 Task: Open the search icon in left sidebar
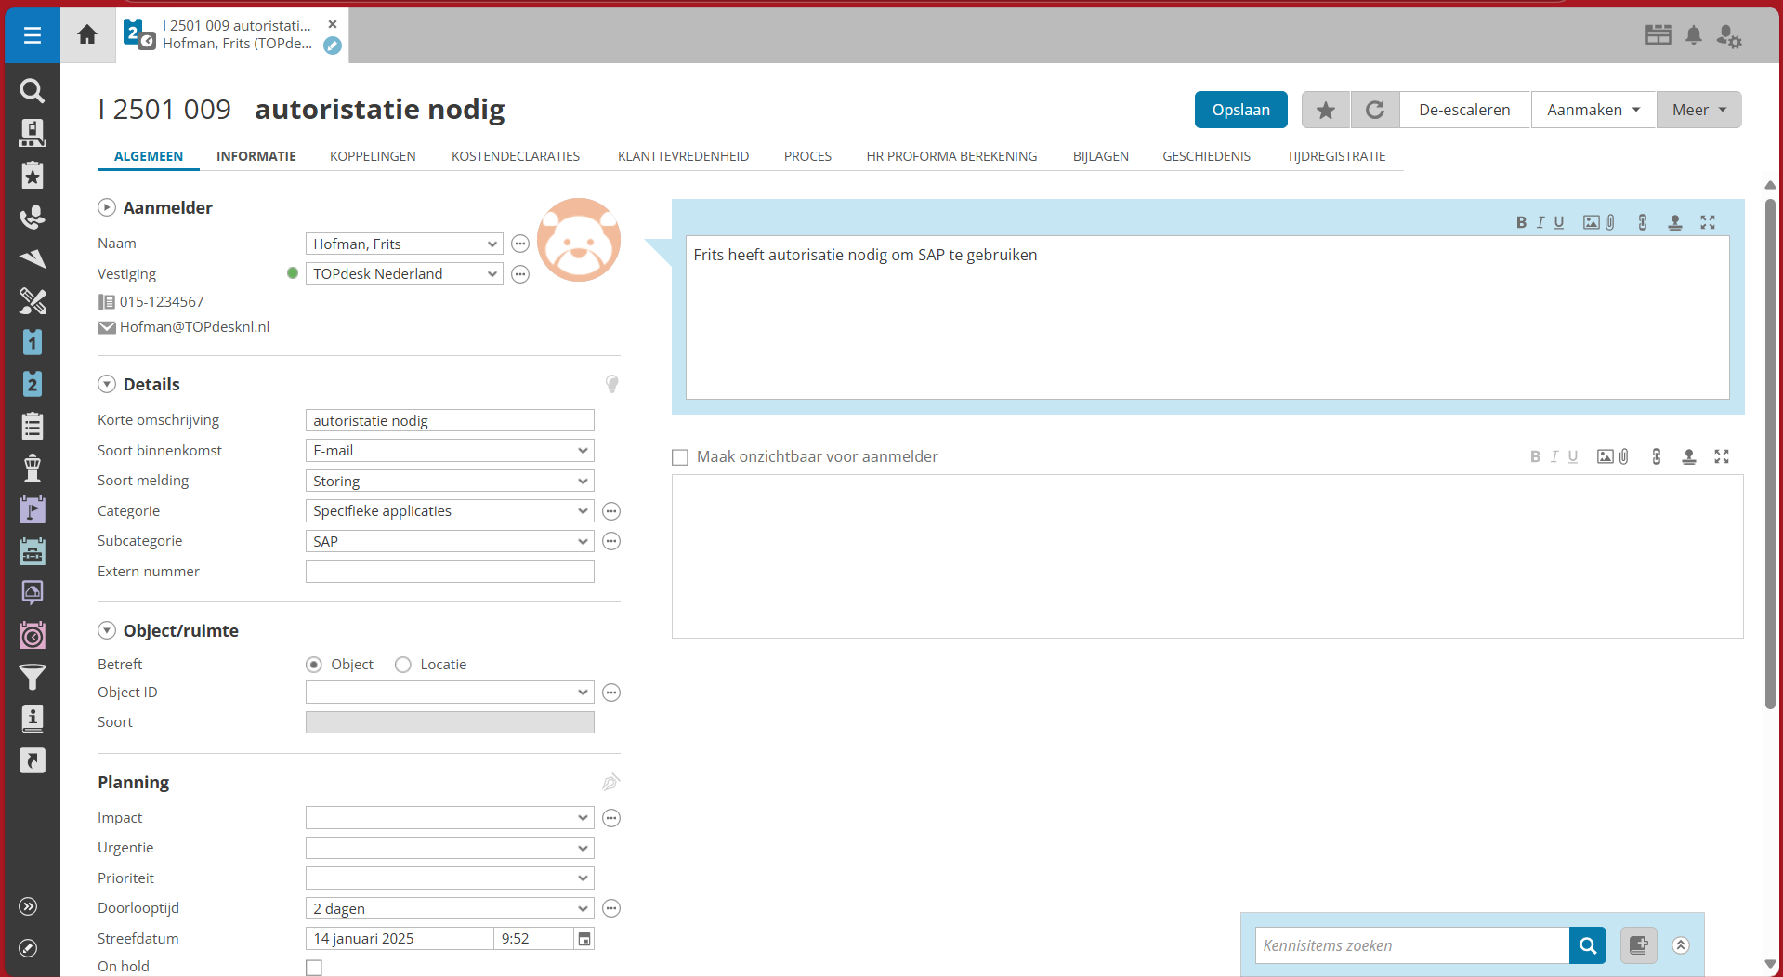click(32, 91)
